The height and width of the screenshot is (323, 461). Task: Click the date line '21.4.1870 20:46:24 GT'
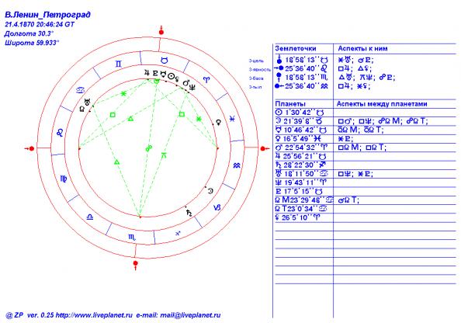(x=40, y=24)
